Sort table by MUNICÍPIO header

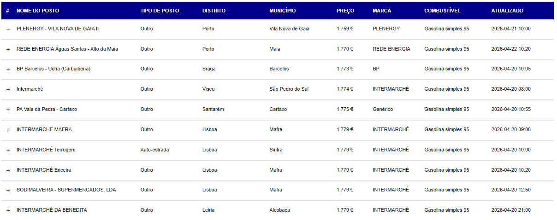point(283,11)
